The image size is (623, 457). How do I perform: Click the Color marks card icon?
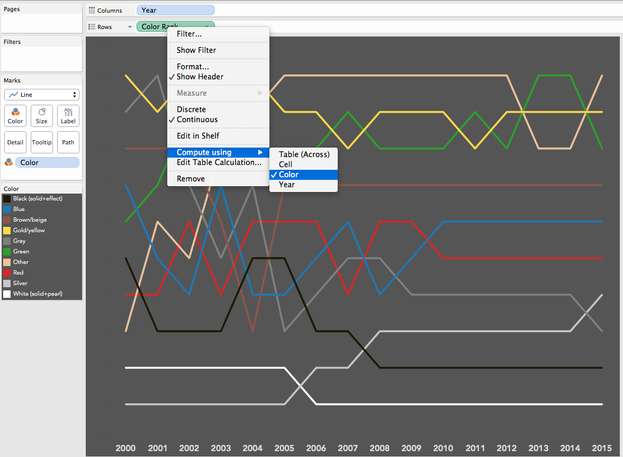click(x=15, y=112)
